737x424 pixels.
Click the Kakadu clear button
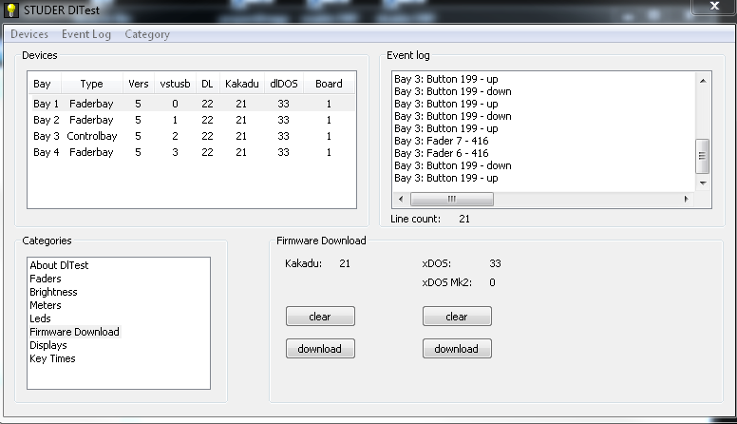pyautogui.click(x=320, y=317)
